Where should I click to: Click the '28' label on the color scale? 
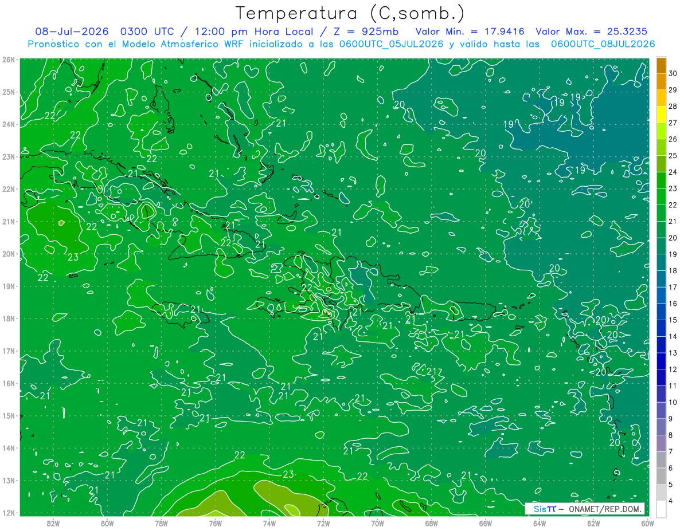click(x=674, y=107)
